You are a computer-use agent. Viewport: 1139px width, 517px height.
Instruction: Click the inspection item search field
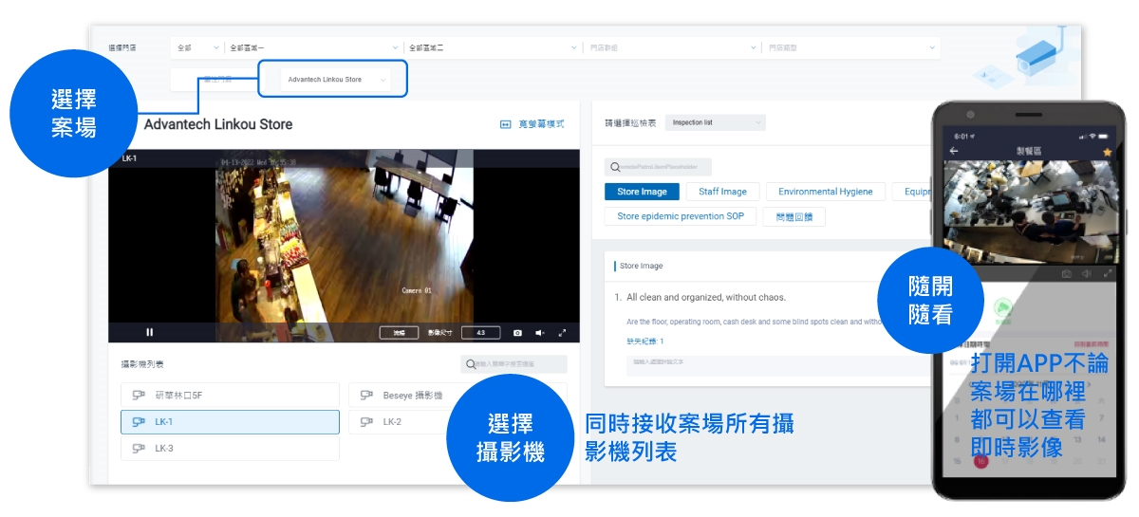coord(658,167)
